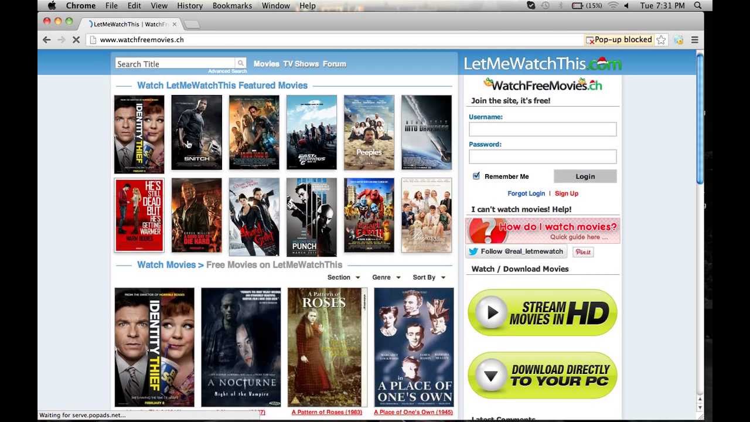The image size is (750, 422).
Task: Open the Window menu
Action: pos(276,5)
